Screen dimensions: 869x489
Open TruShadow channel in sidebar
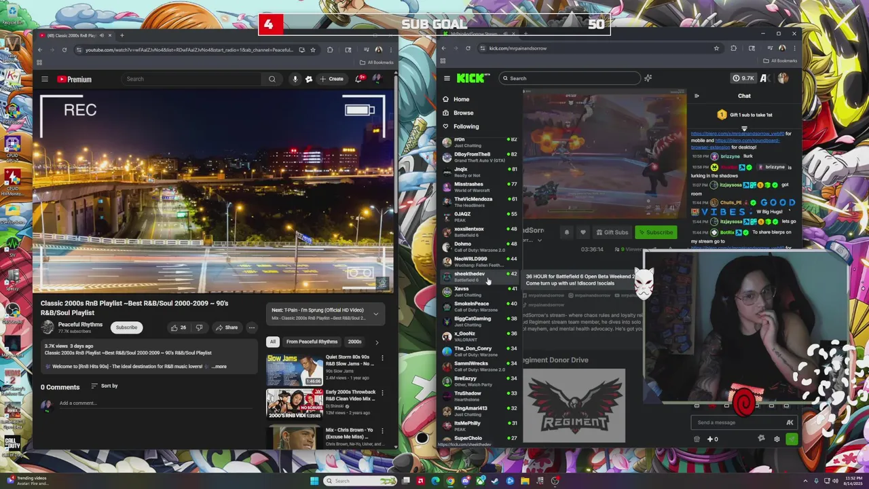(479, 396)
